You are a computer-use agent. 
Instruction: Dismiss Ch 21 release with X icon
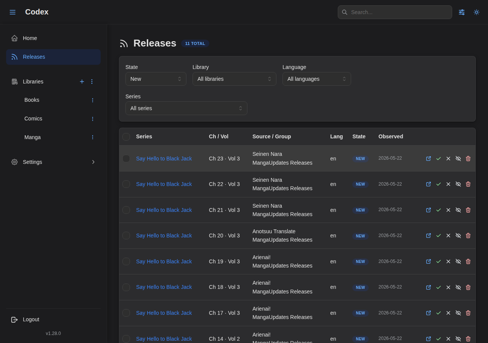[448, 210]
